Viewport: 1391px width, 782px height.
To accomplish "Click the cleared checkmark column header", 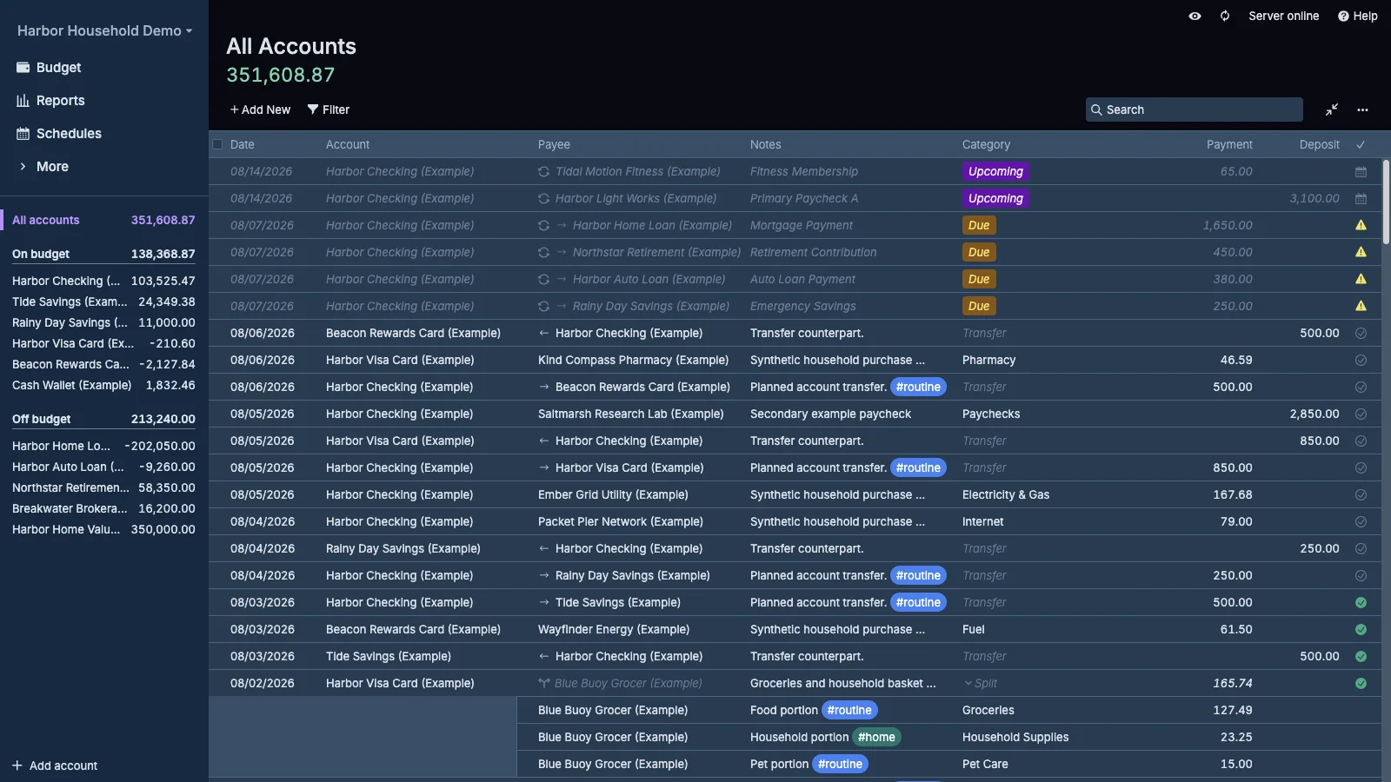I will (1361, 144).
